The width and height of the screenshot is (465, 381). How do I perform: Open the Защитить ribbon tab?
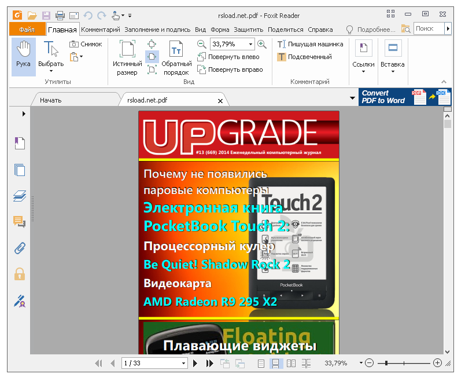click(x=249, y=30)
